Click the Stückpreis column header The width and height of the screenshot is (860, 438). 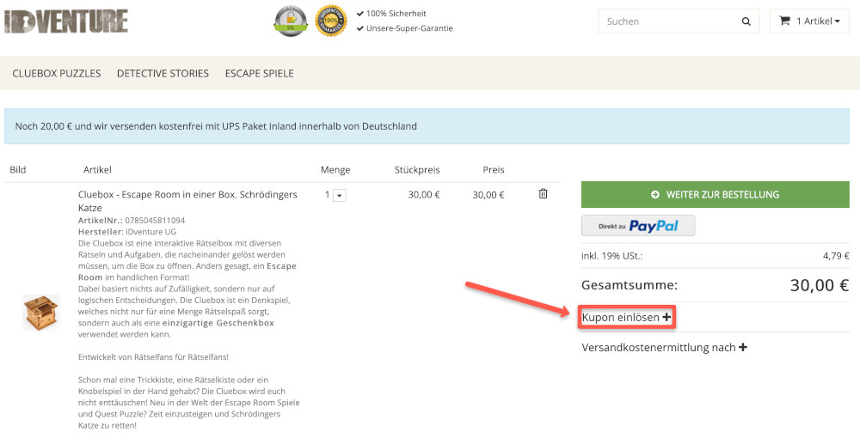pos(417,170)
